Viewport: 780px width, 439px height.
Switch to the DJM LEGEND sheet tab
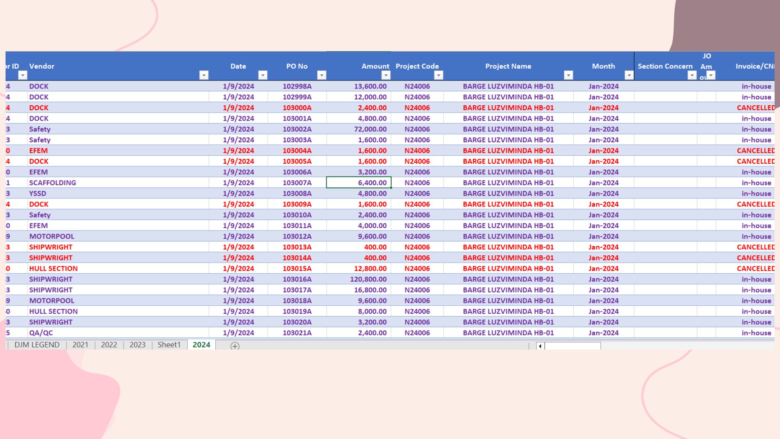pyautogui.click(x=37, y=345)
